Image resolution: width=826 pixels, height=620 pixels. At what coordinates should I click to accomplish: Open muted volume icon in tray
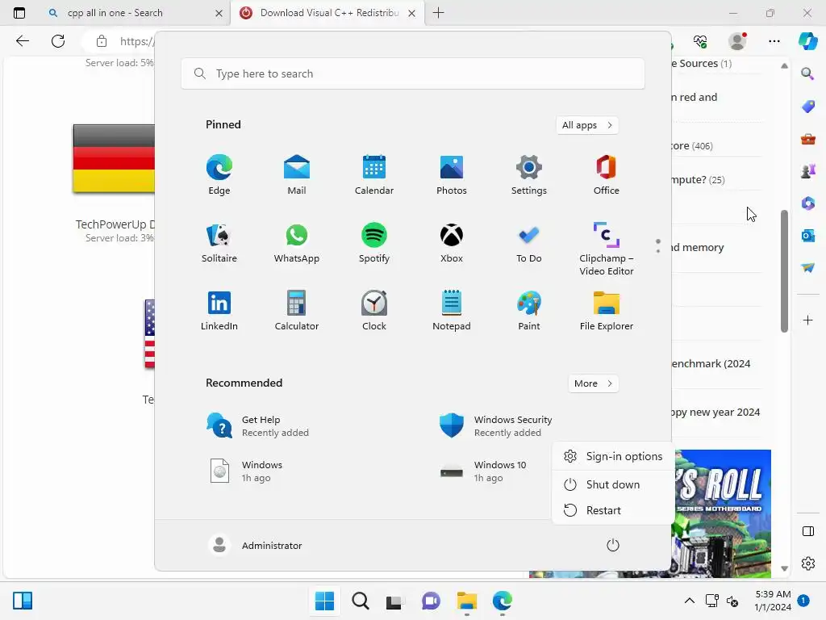(x=732, y=601)
